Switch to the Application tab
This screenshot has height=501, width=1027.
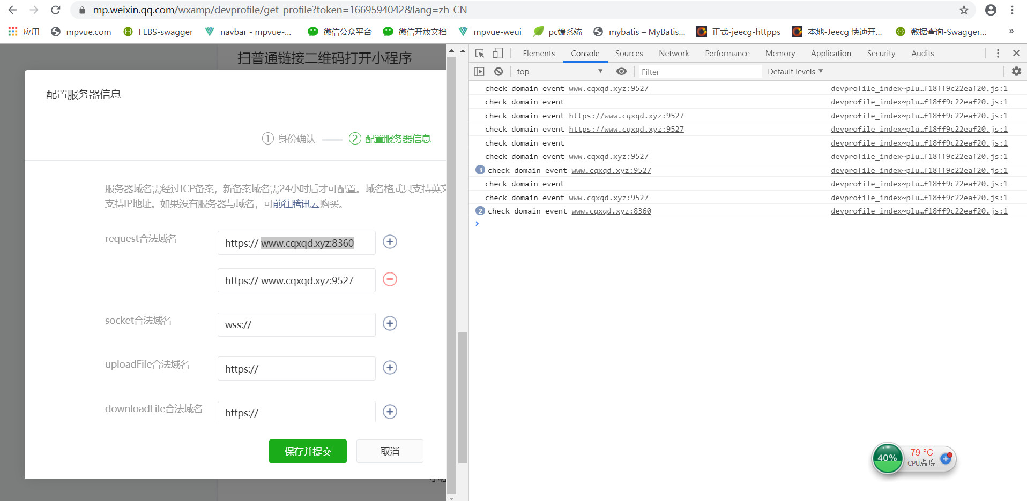click(831, 54)
